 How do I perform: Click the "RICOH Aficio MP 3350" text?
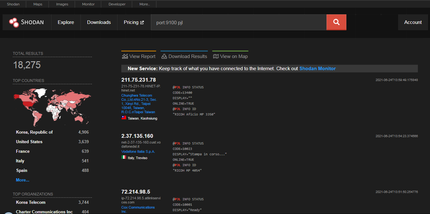(x=194, y=114)
